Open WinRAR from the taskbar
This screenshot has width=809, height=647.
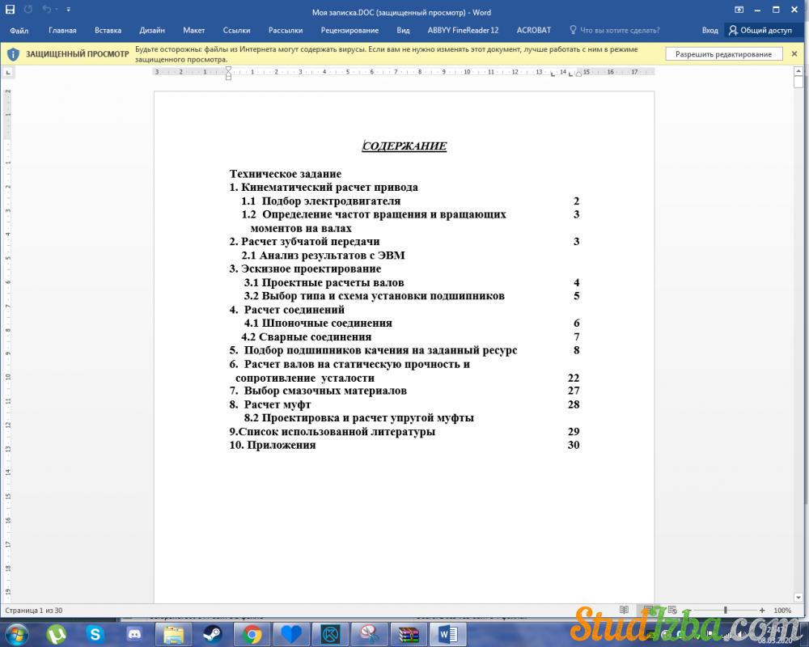point(408,634)
